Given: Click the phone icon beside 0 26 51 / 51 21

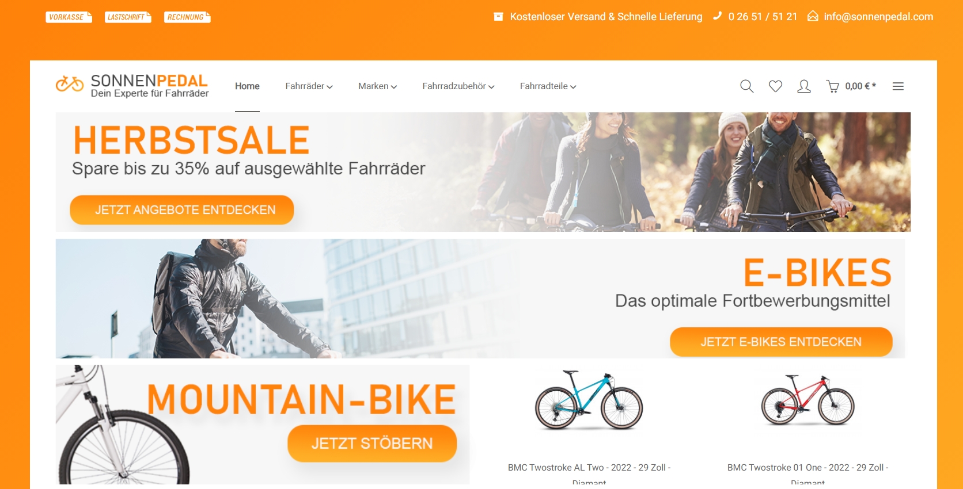Looking at the screenshot, I should [717, 16].
